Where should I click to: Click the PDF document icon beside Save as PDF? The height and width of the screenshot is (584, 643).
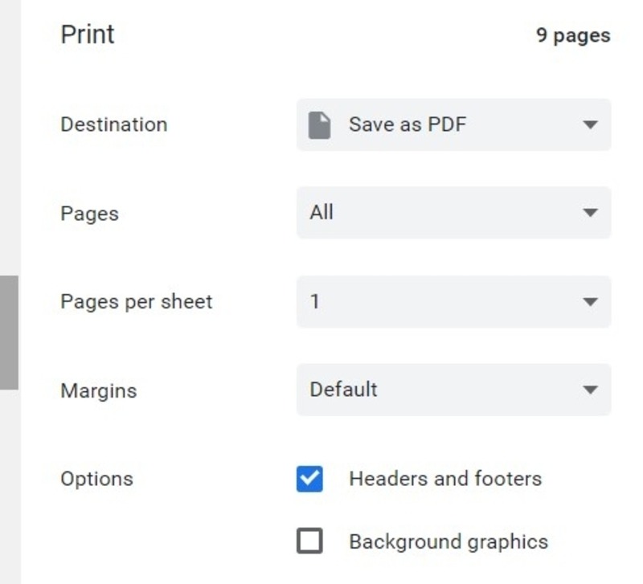point(321,125)
